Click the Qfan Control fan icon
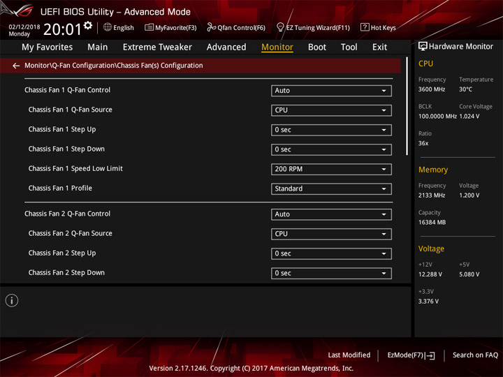This screenshot has height=377, width=503. pyautogui.click(x=211, y=27)
